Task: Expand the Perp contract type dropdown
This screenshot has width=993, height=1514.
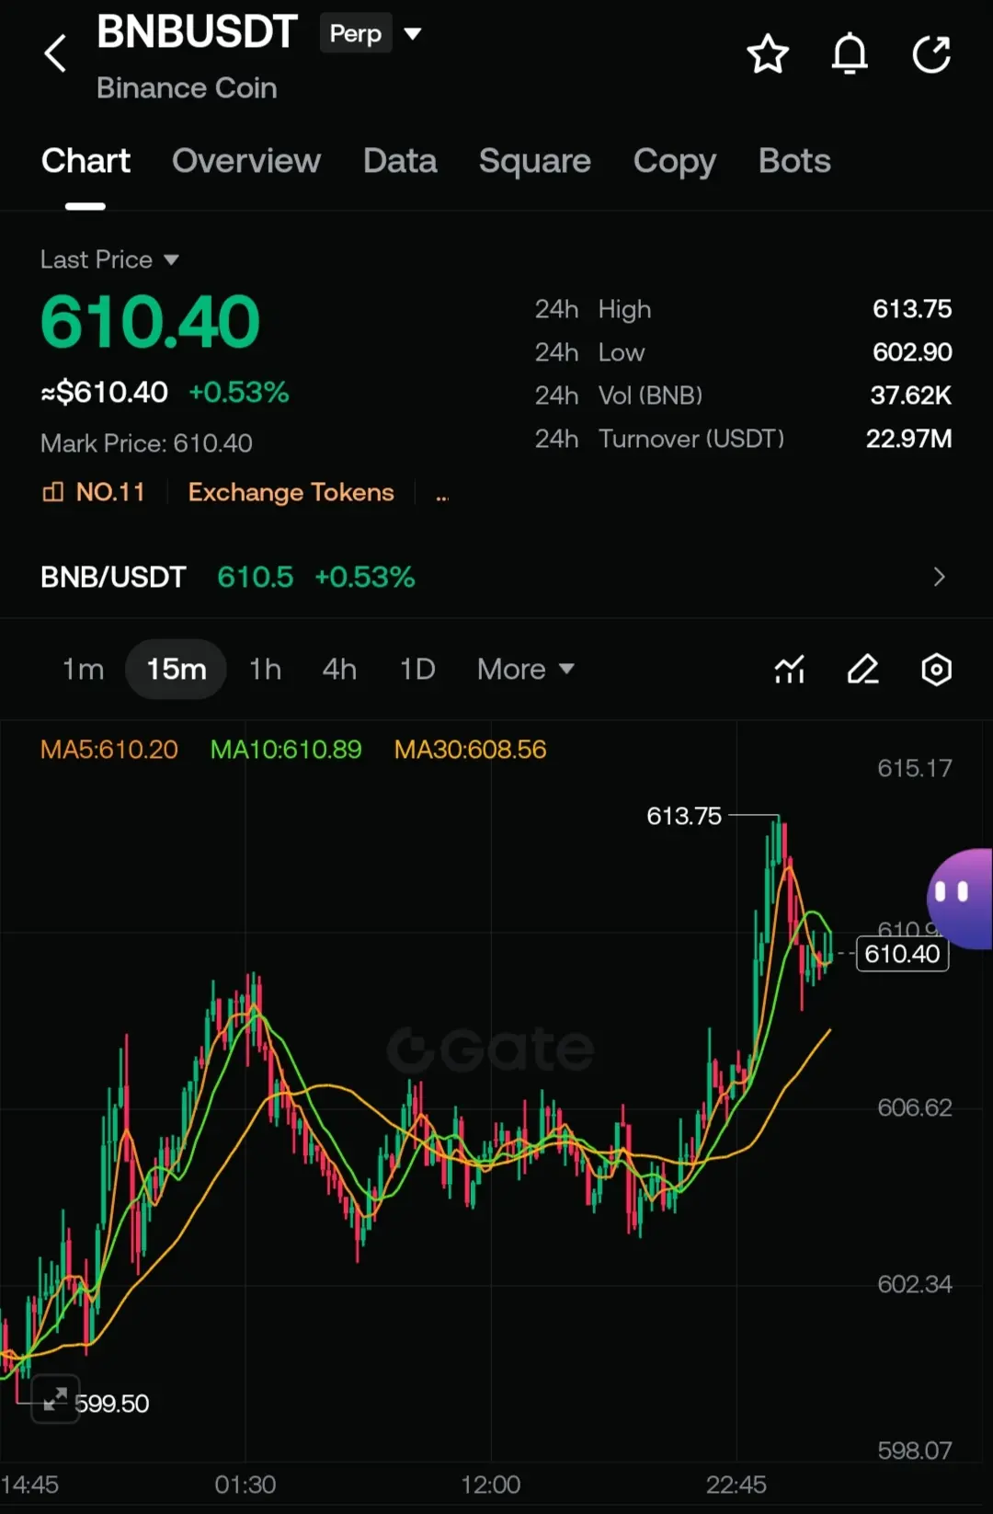Action: tap(413, 34)
